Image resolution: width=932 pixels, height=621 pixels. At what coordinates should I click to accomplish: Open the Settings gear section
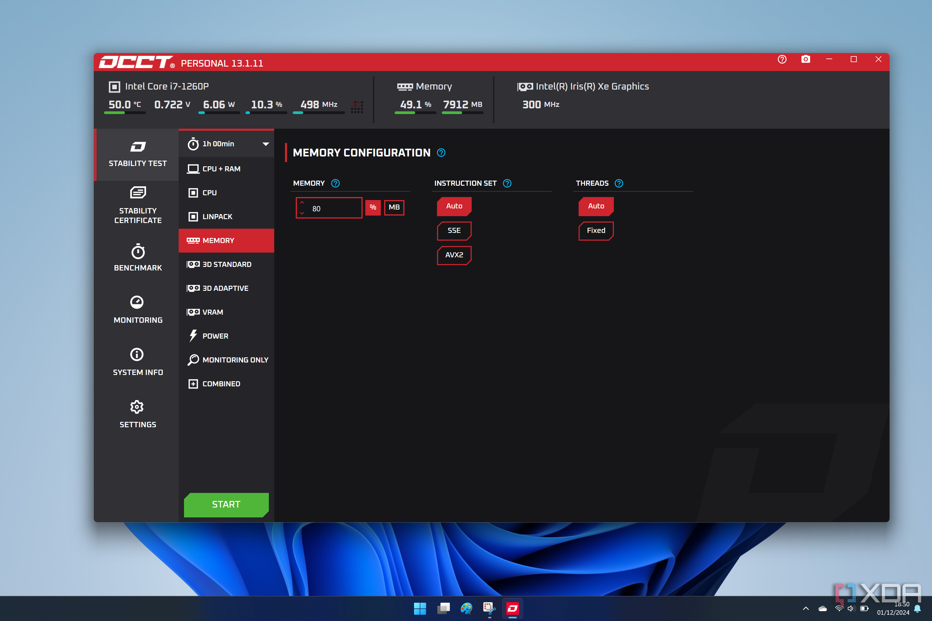pyautogui.click(x=137, y=414)
